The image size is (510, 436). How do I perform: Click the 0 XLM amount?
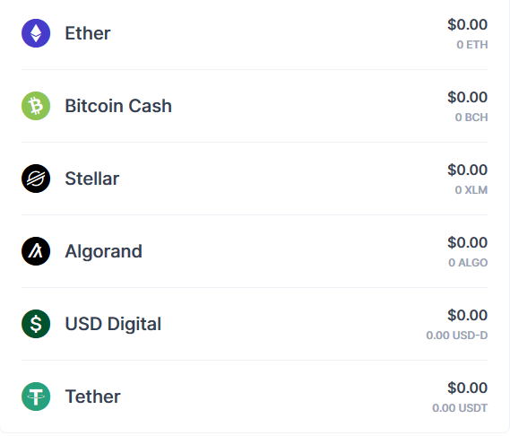471,190
